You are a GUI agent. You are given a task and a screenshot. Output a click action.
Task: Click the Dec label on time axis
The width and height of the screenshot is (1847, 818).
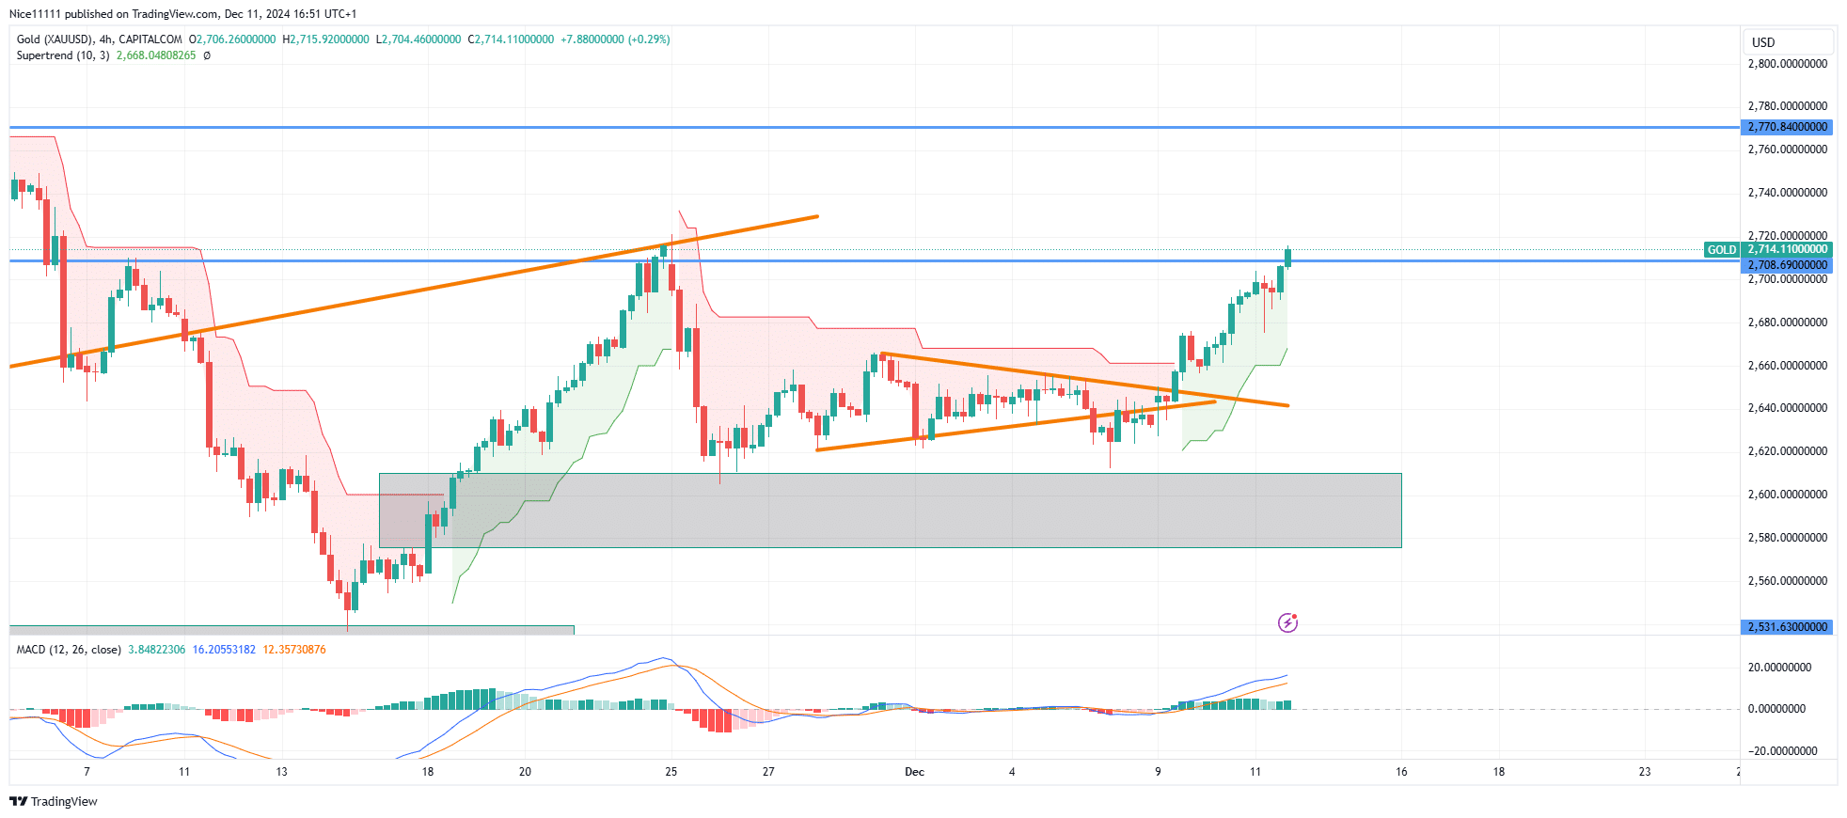914,772
